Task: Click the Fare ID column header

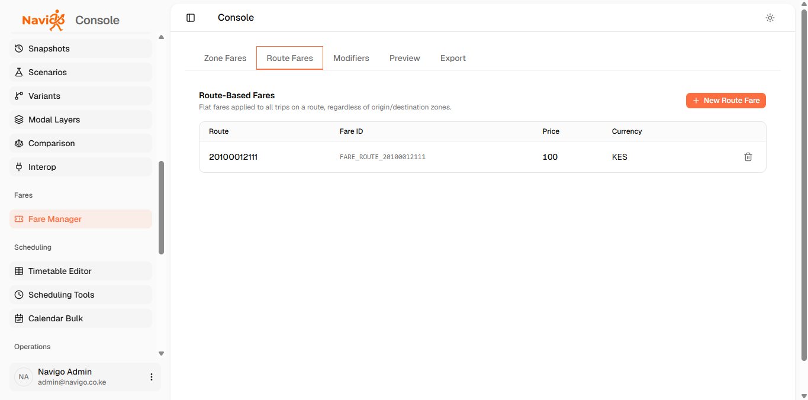Action: pos(351,131)
